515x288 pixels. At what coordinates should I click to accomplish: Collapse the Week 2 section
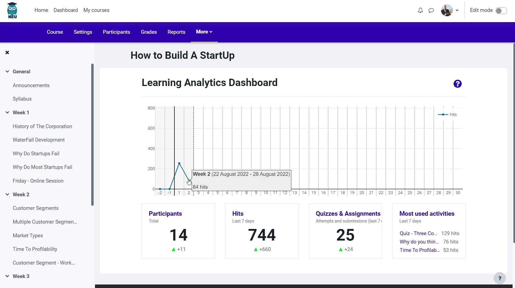7,194
